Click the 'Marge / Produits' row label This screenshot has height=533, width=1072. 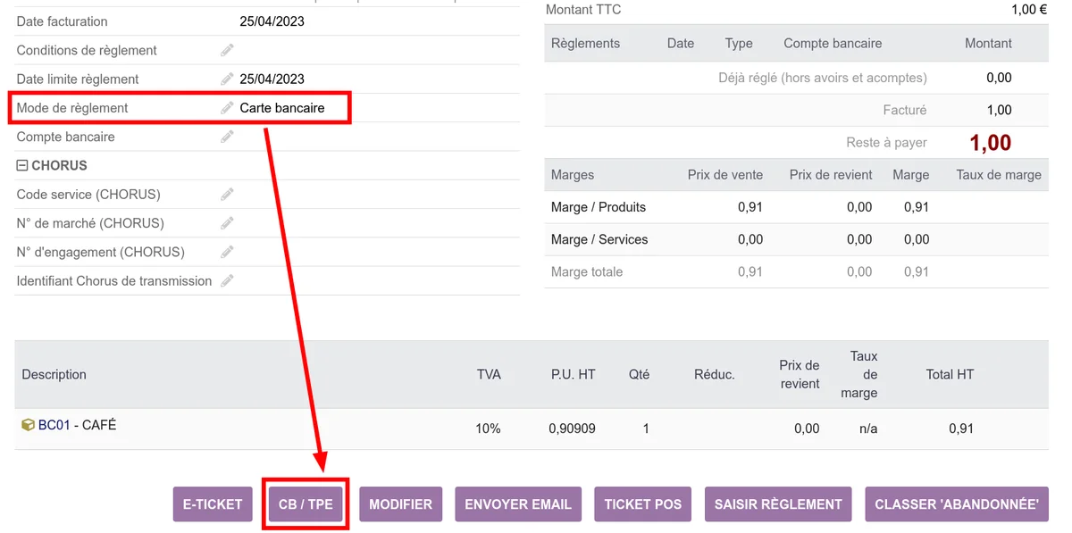[599, 207]
